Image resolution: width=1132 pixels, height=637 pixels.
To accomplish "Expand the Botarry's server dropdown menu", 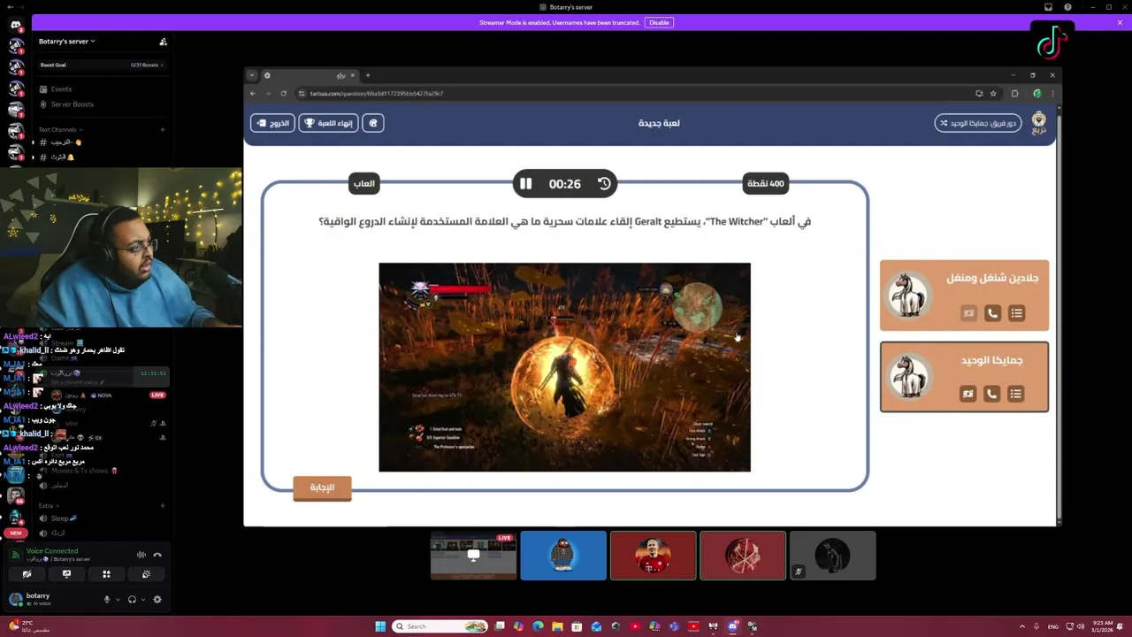I will (x=66, y=42).
